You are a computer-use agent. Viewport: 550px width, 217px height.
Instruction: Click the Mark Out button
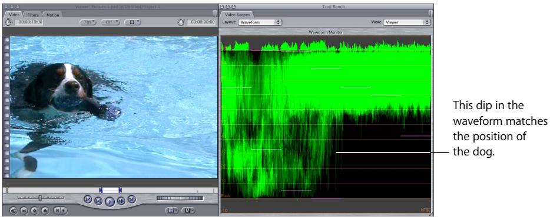[x=64, y=211]
